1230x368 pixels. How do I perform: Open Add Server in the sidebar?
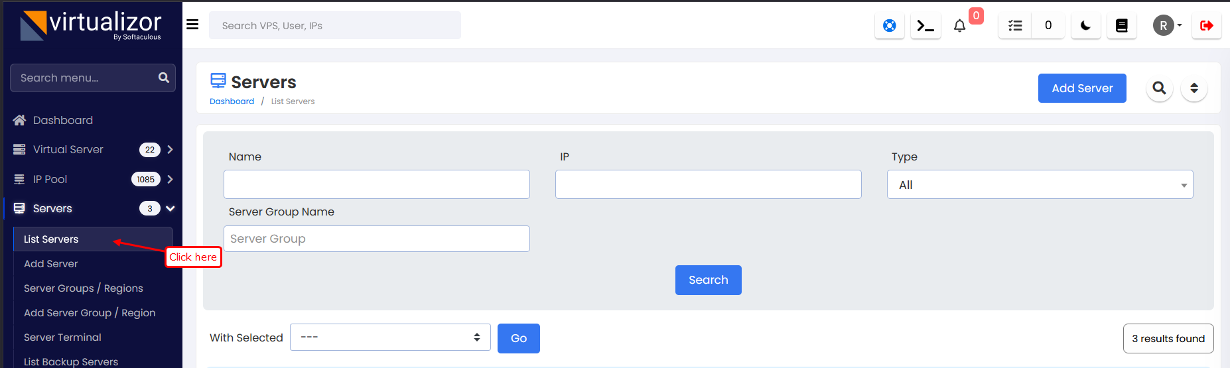tap(51, 264)
